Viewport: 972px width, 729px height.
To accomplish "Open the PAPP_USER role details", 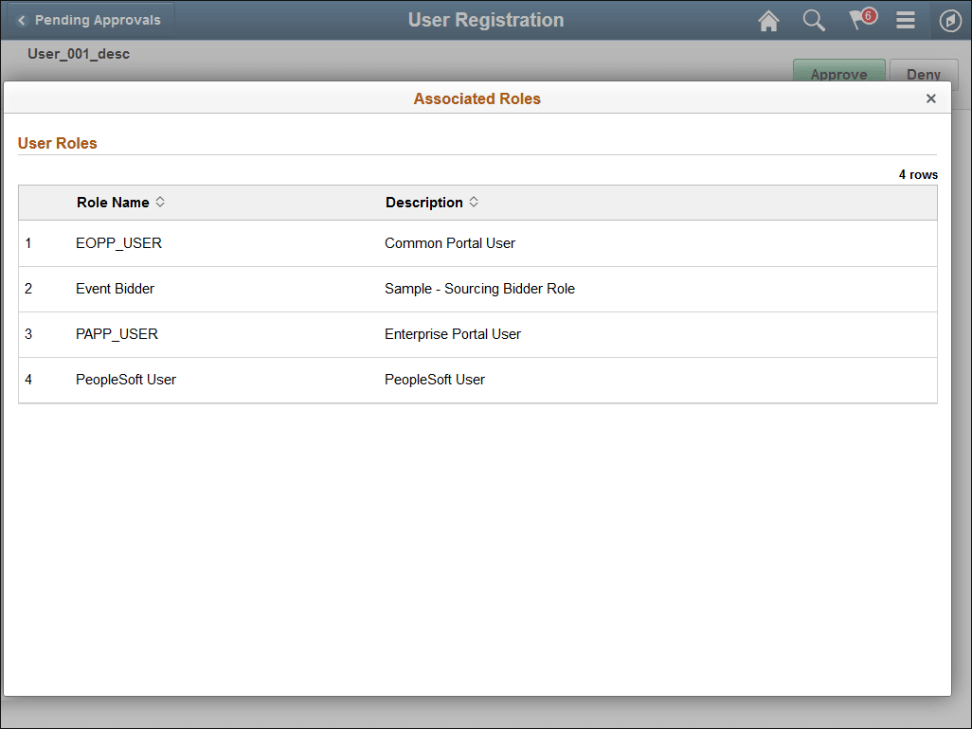I will (x=118, y=333).
